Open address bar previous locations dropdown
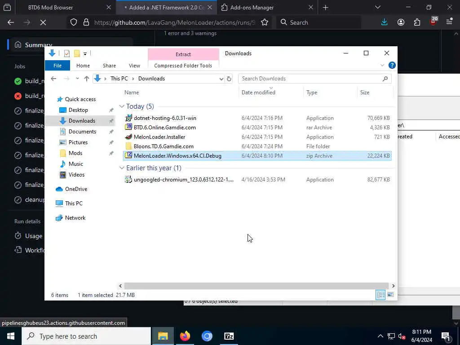The image size is (460, 345). [221, 79]
